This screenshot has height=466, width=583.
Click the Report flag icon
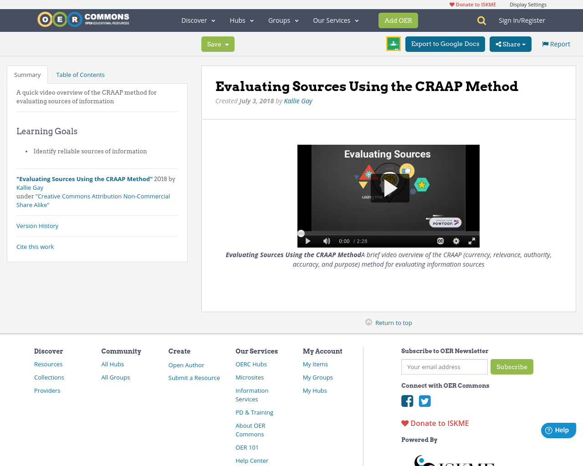(x=546, y=43)
